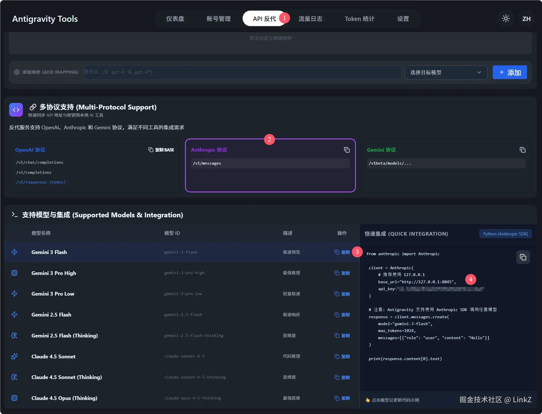Open the 设置 settings tab
Screen dimensions: 542x414
403,19
